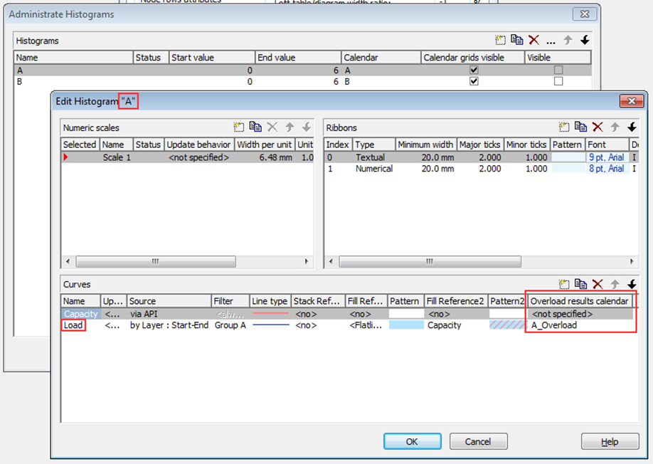Screen dimensions: 653x464
Task: Open Type cell Numerical in Ribbons
Action: tap(374, 169)
